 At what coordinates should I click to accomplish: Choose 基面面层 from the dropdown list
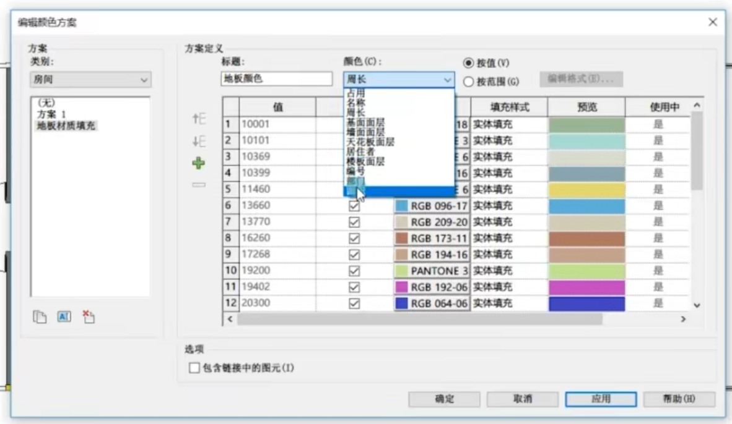[399, 122]
